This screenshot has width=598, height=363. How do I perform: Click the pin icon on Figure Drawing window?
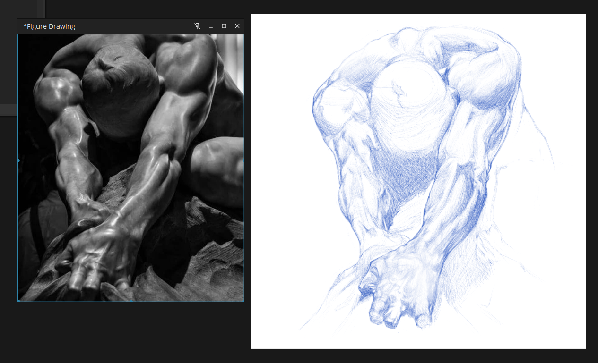pyautogui.click(x=198, y=26)
